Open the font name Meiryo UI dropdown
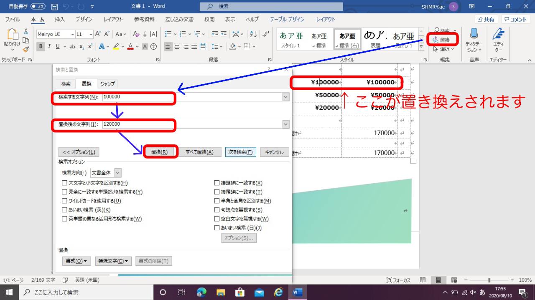The image size is (535, 300). (72, 34)
